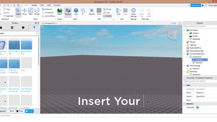
Task: Open the Toolbox Recent clock tab
Action: [x=23, y=27]
